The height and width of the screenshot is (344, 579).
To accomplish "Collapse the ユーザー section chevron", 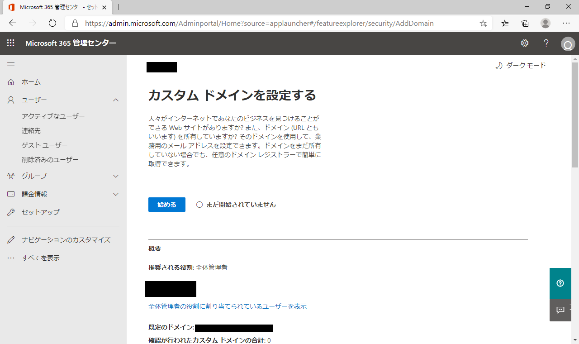I will pyautogui.click(x=116, y=100).
